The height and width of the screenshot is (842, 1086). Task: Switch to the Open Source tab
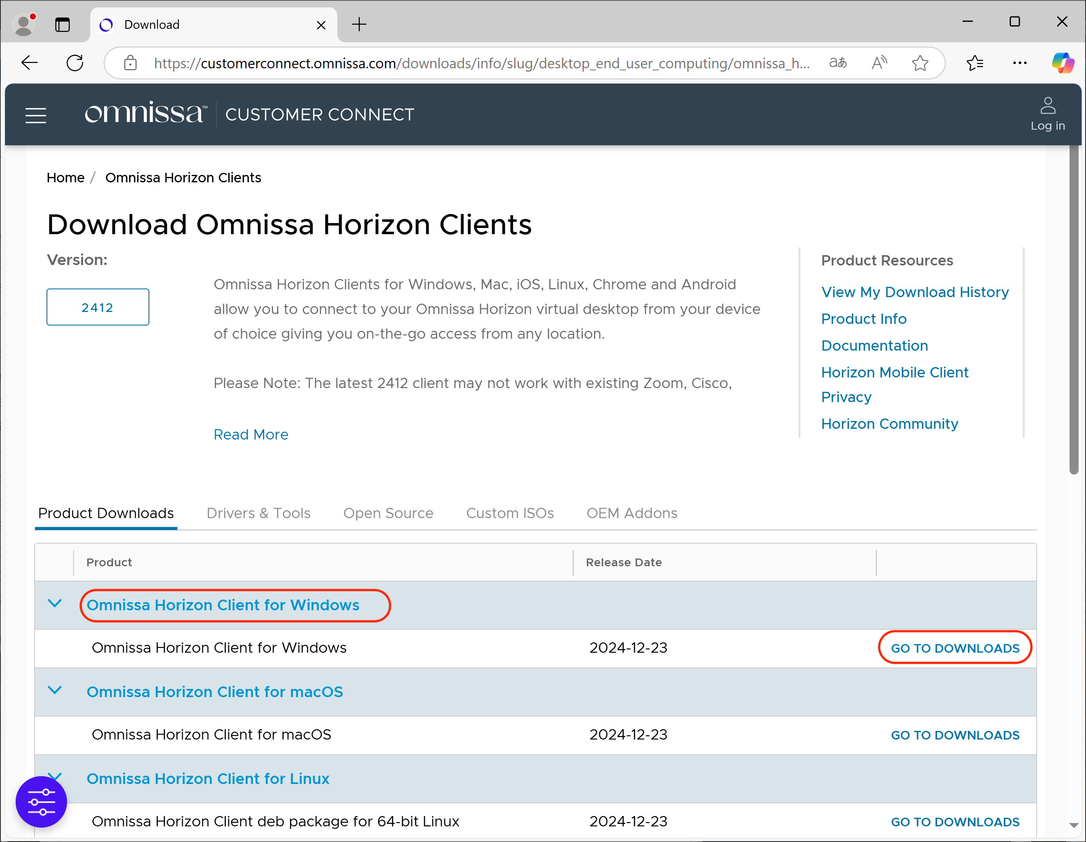pyautogui.click(x=388, y=513)
